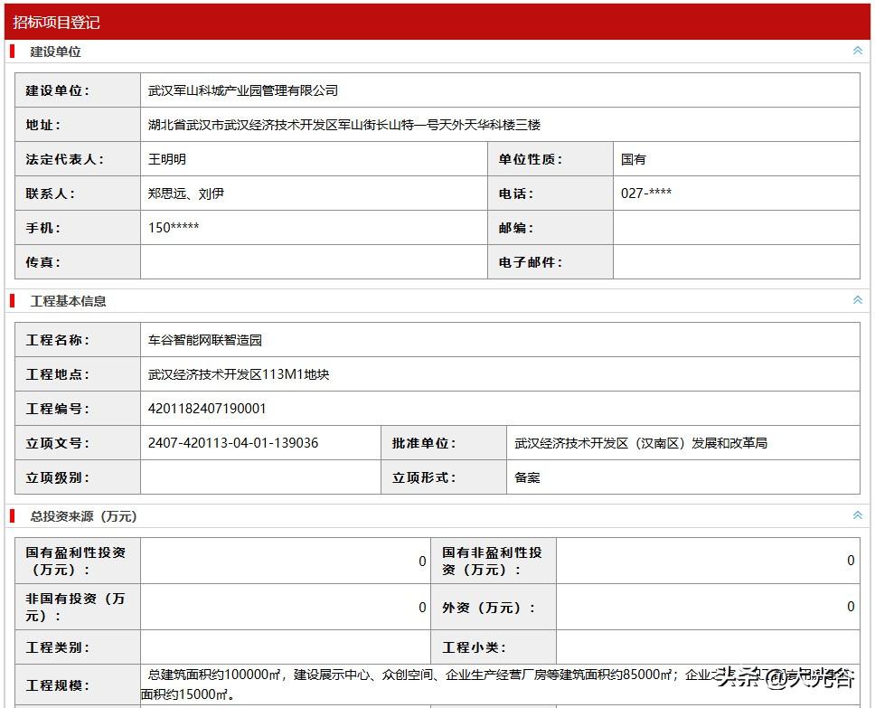Collapse the 建设单位 section with its chevron
875x708 pixels.
point(857,51)
